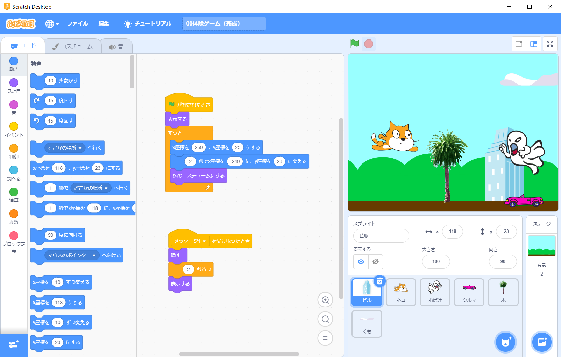Screen dimensions: 561x357
Task: Reset workspace zoom with the equals icon
Action: (325, 338)
